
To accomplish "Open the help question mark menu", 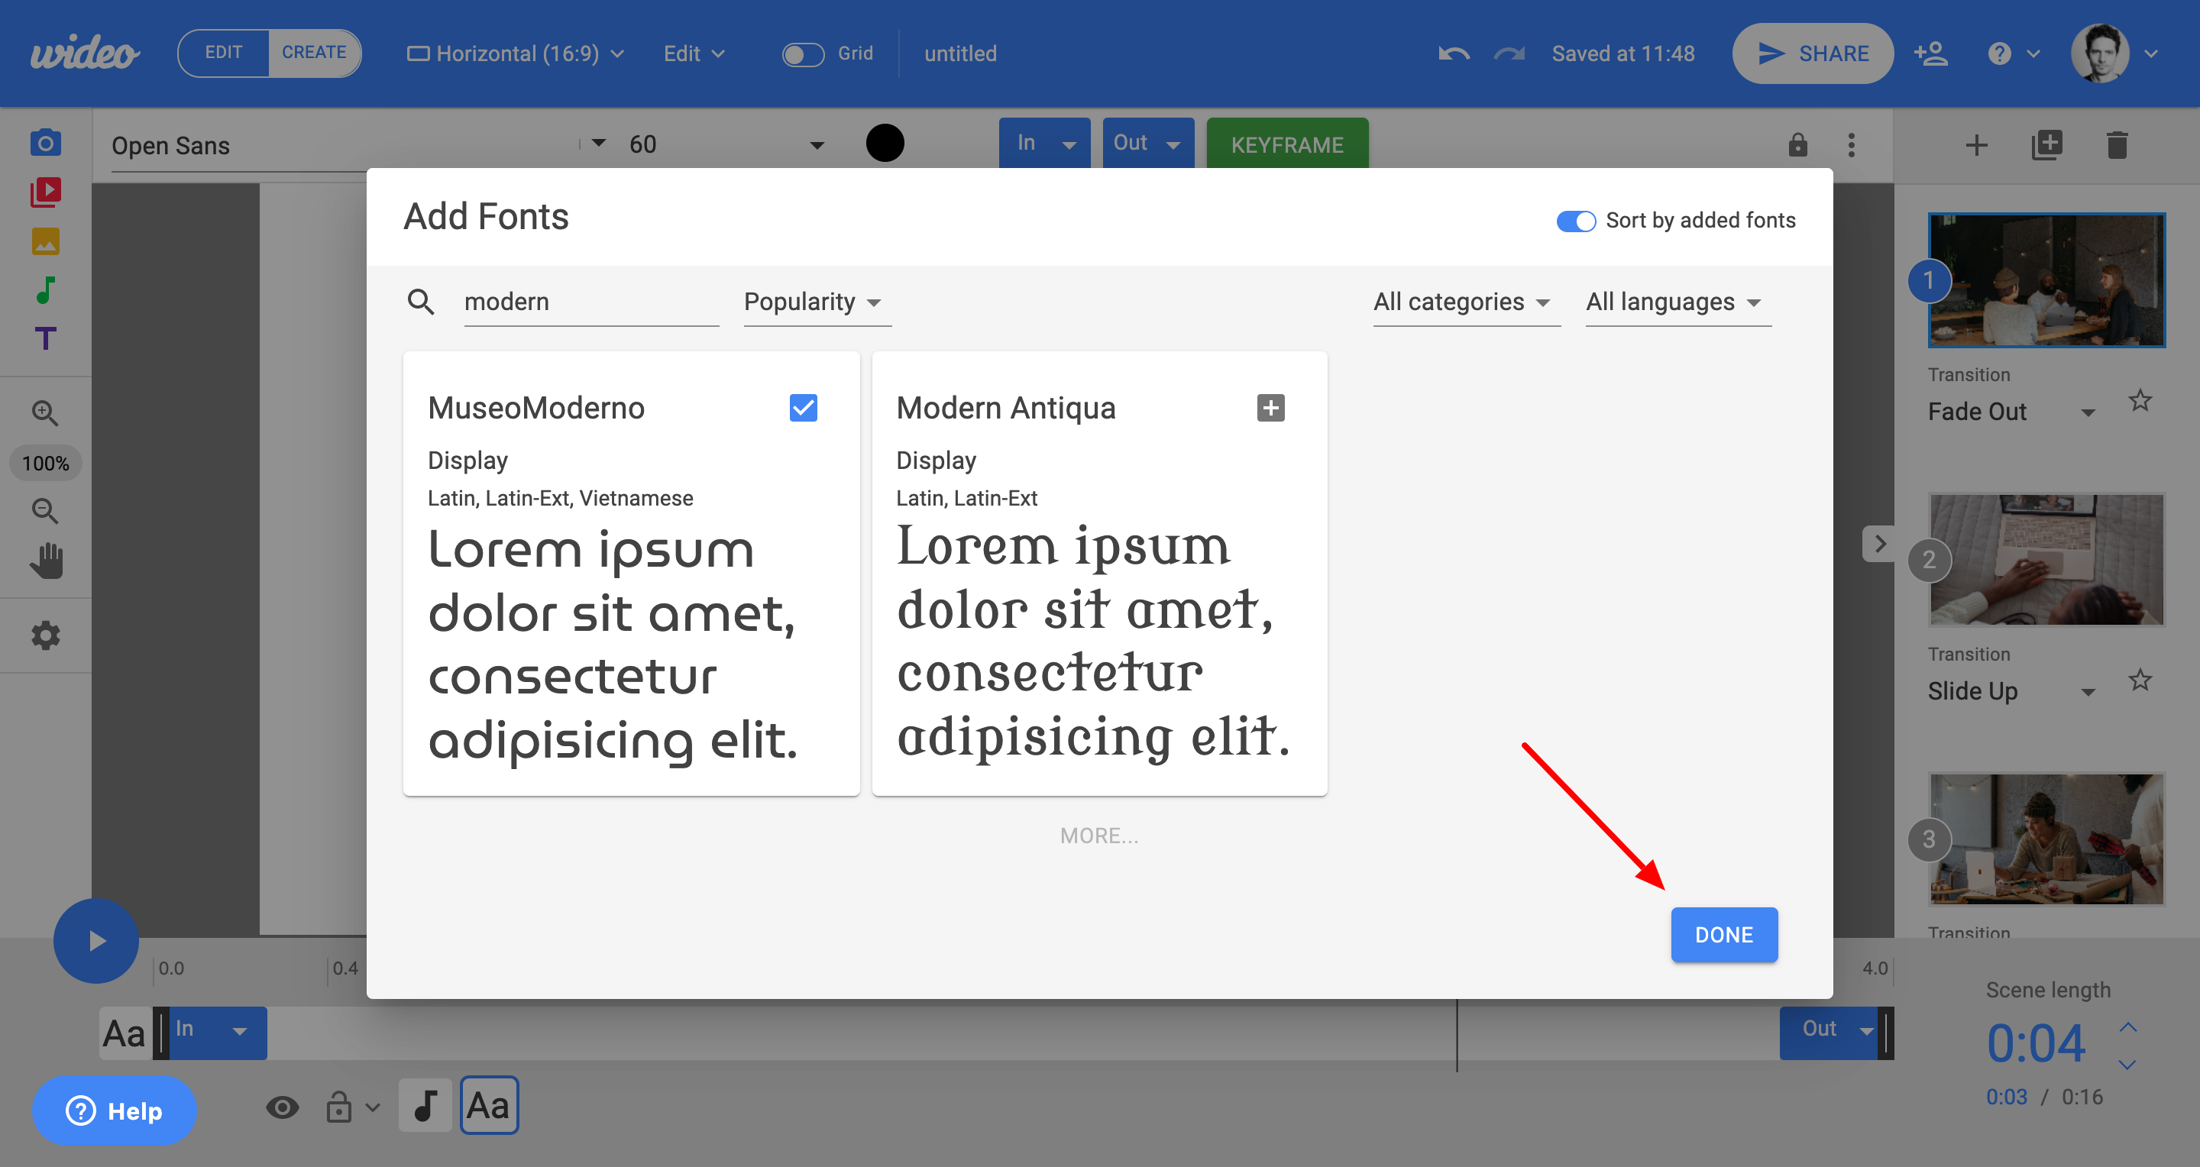I will [2012, 53].
